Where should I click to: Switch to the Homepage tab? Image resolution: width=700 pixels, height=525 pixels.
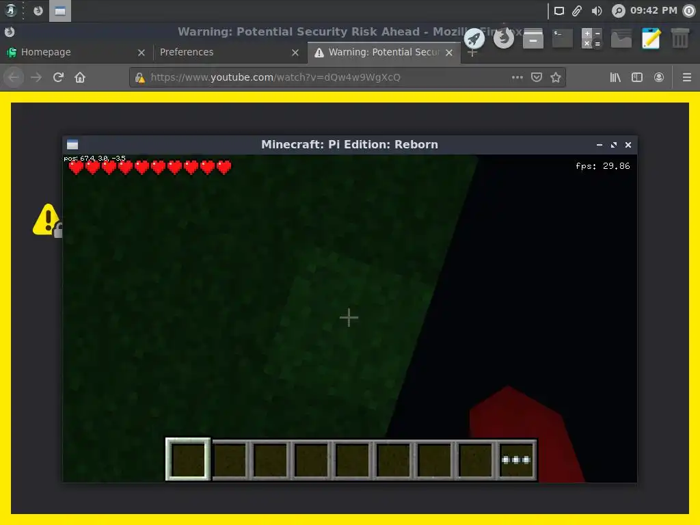[x=76, y=52]
